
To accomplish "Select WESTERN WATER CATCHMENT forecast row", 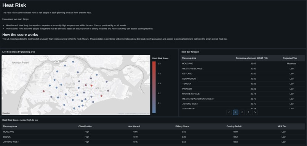I will pyautogui.click(x=242, y=99).
